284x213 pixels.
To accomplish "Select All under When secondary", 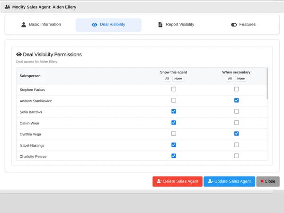I will click(230, 79).
